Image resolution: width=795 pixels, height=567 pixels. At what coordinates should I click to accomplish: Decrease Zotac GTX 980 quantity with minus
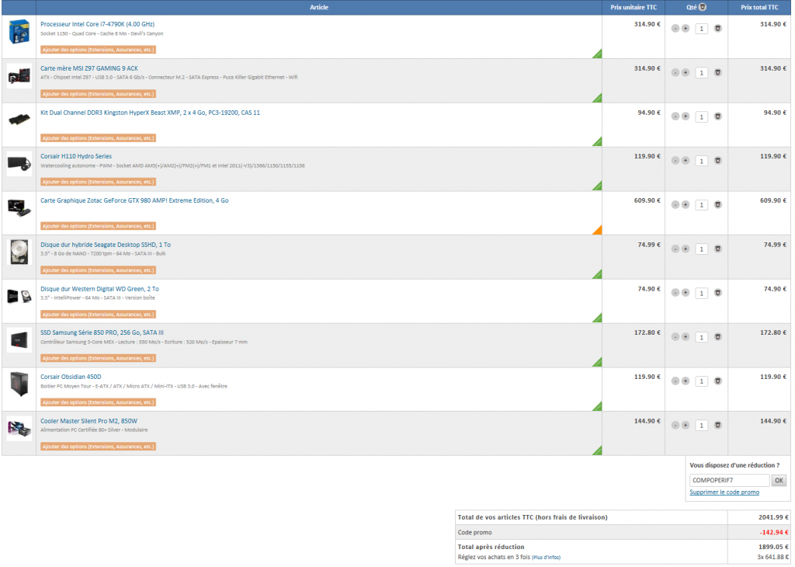pos(675,205)
